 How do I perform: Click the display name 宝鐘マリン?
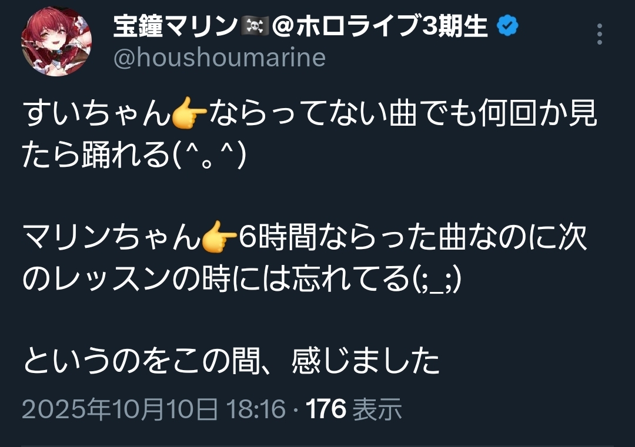176,26
